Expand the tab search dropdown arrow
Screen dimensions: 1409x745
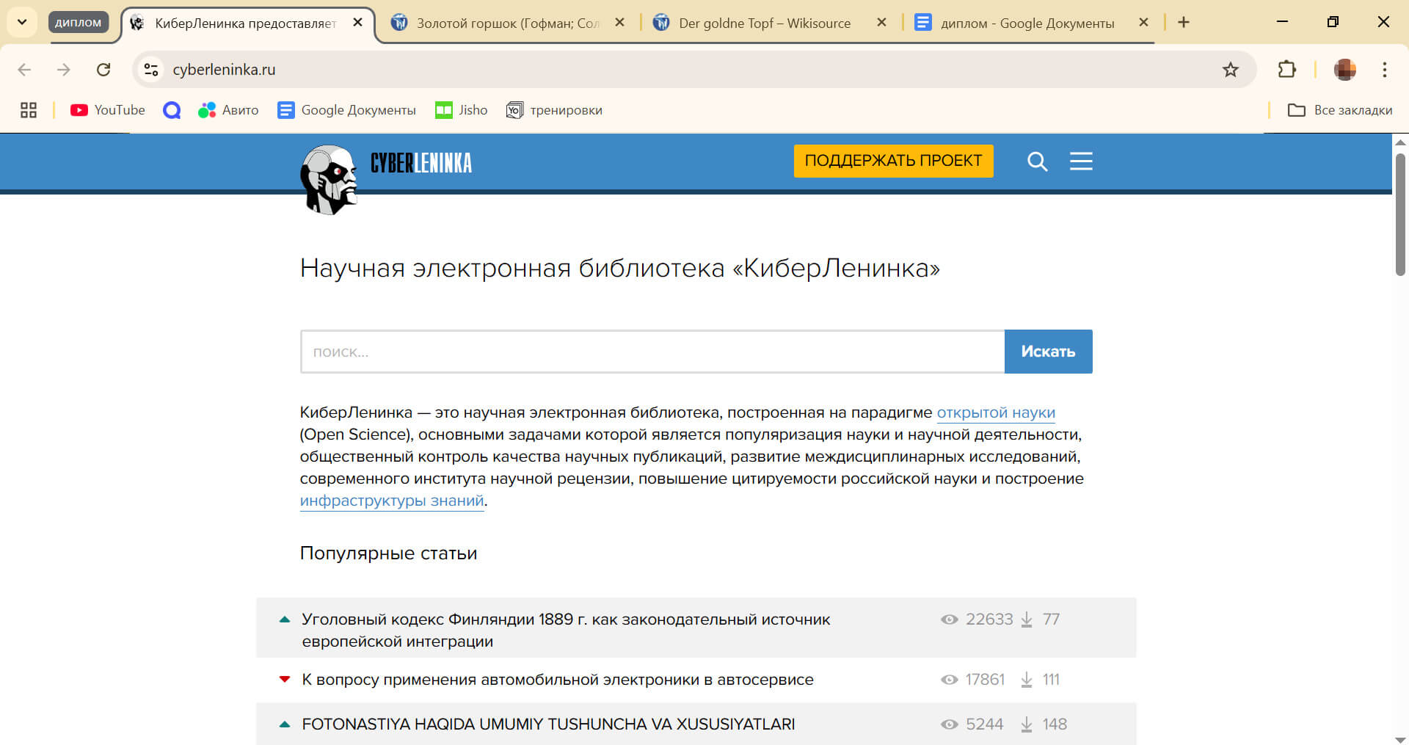(x=22, y=22)
